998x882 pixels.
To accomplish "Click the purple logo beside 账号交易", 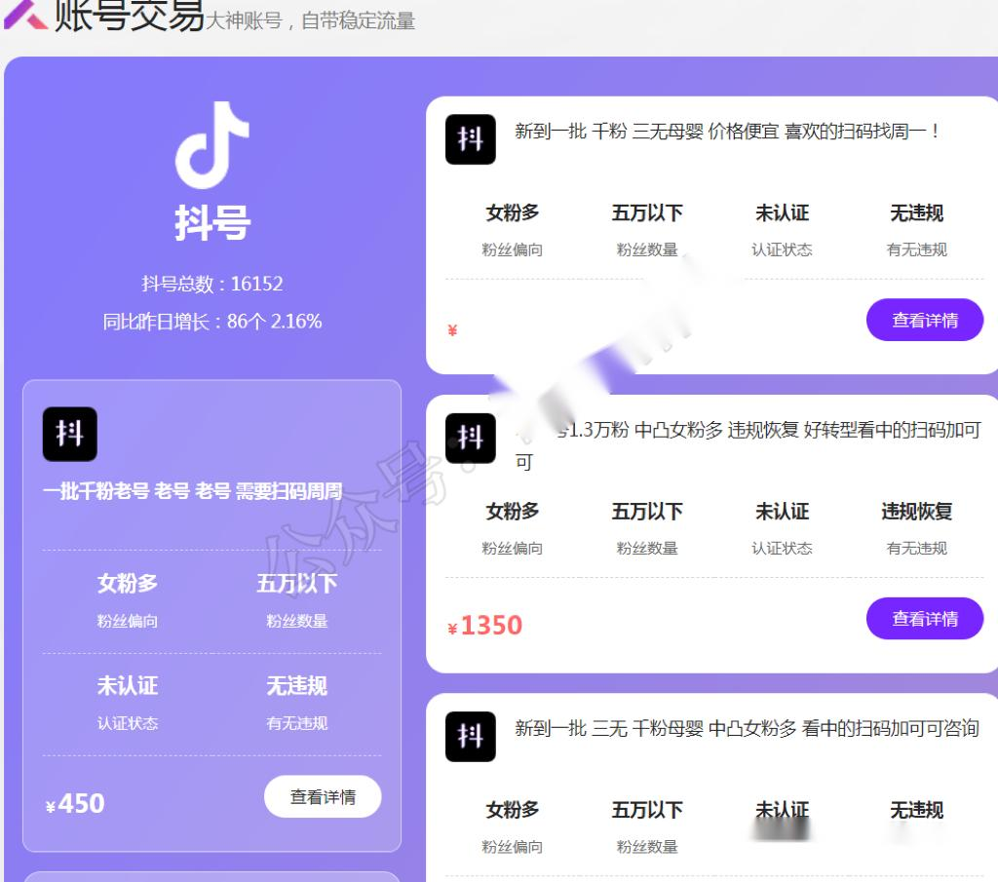I will coord(25,14).
